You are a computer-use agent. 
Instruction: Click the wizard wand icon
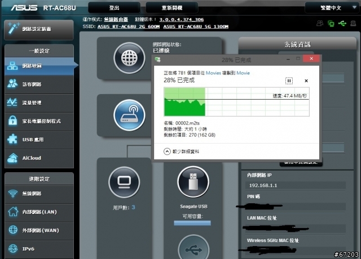[x=14, y=28]
